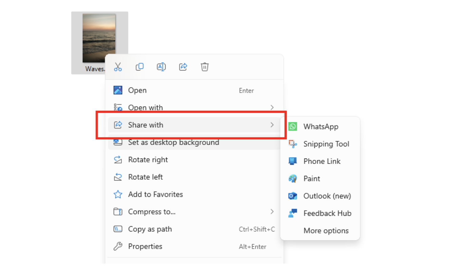Open the Compress to... submenu
This screenshot has height=271, width=460.
click(194, 212)
